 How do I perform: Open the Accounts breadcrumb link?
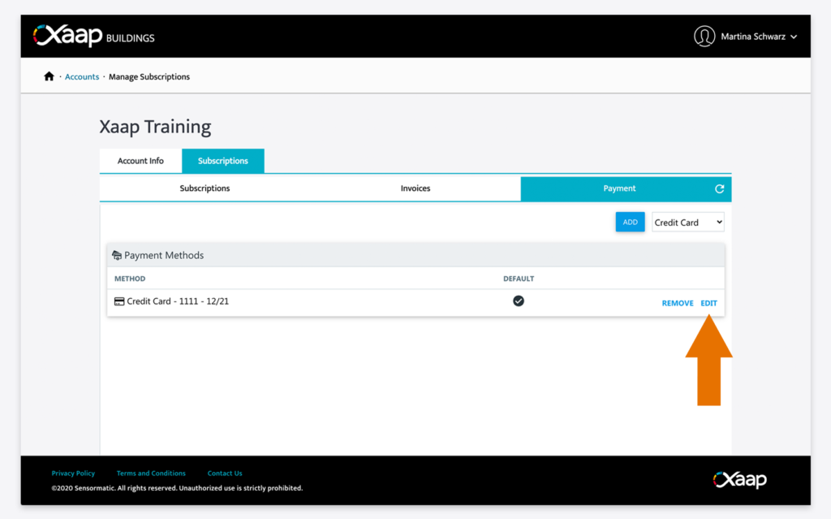coord(82,77)
